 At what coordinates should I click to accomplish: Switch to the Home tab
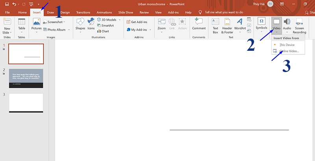22,13
